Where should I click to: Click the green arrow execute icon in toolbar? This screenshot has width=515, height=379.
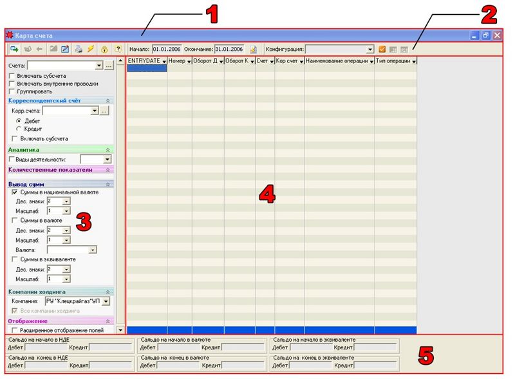pyautogui.click(x=14, y=50)
